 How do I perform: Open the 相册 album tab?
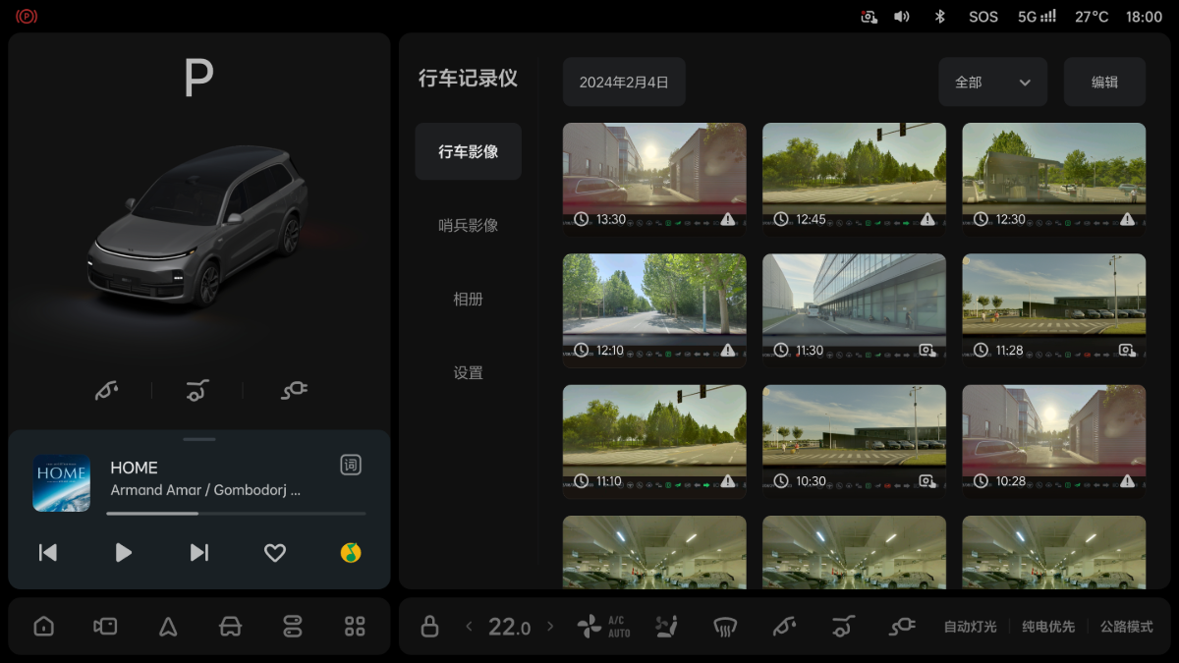click(x=468, y=299)
